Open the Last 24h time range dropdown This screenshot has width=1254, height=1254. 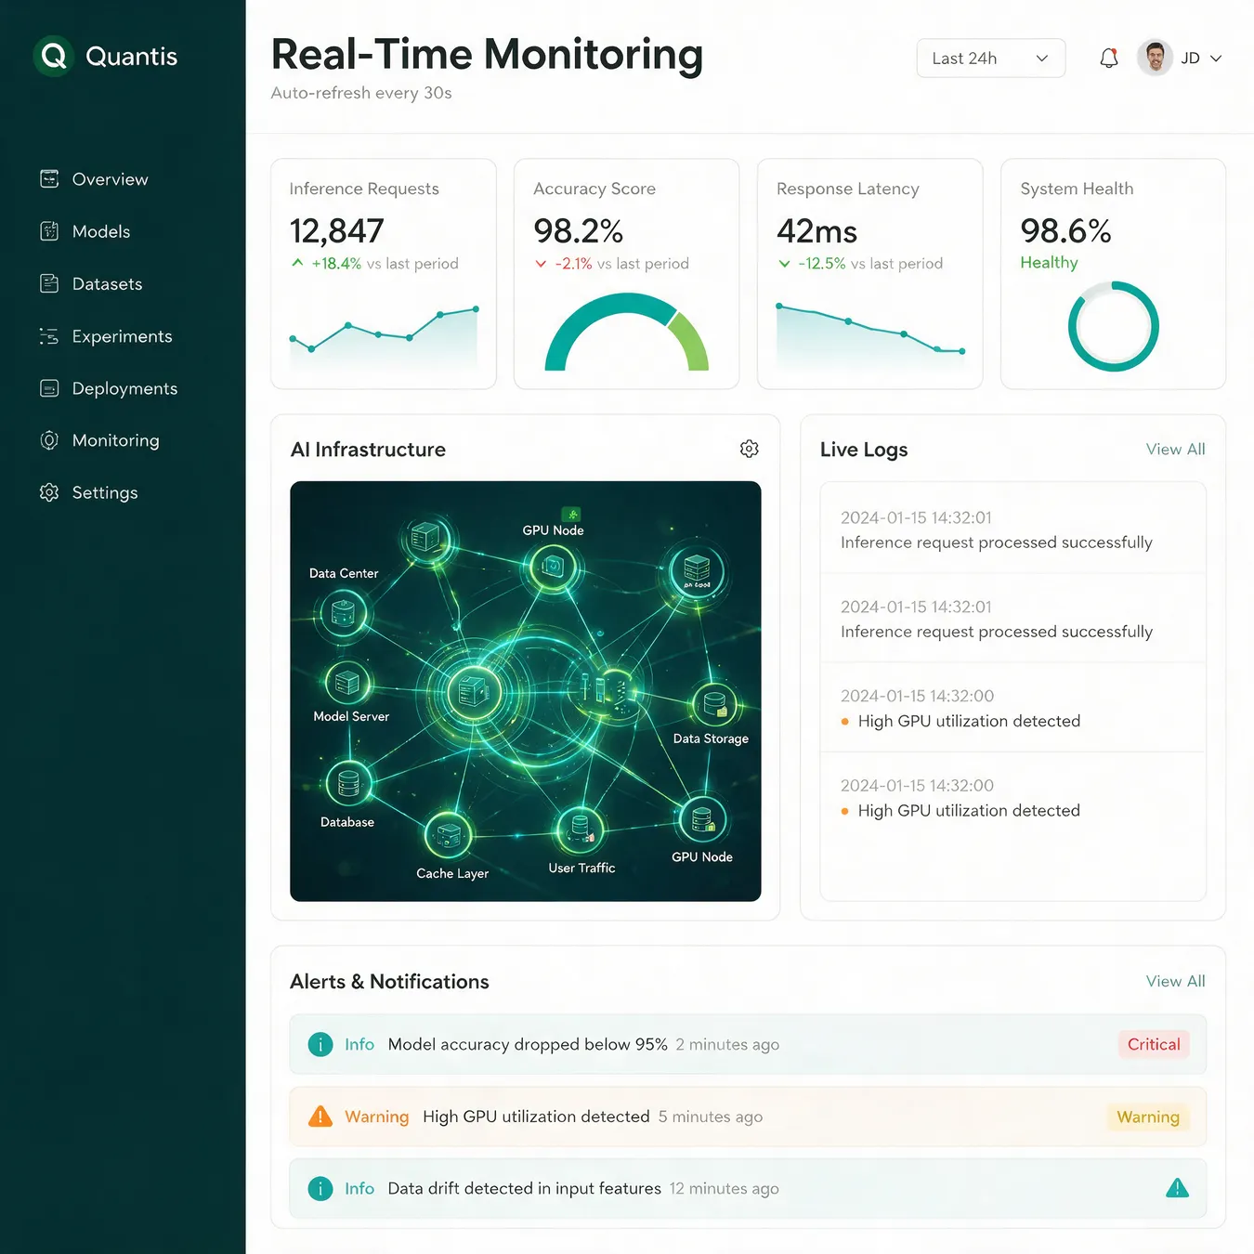(x=990, y=59)
